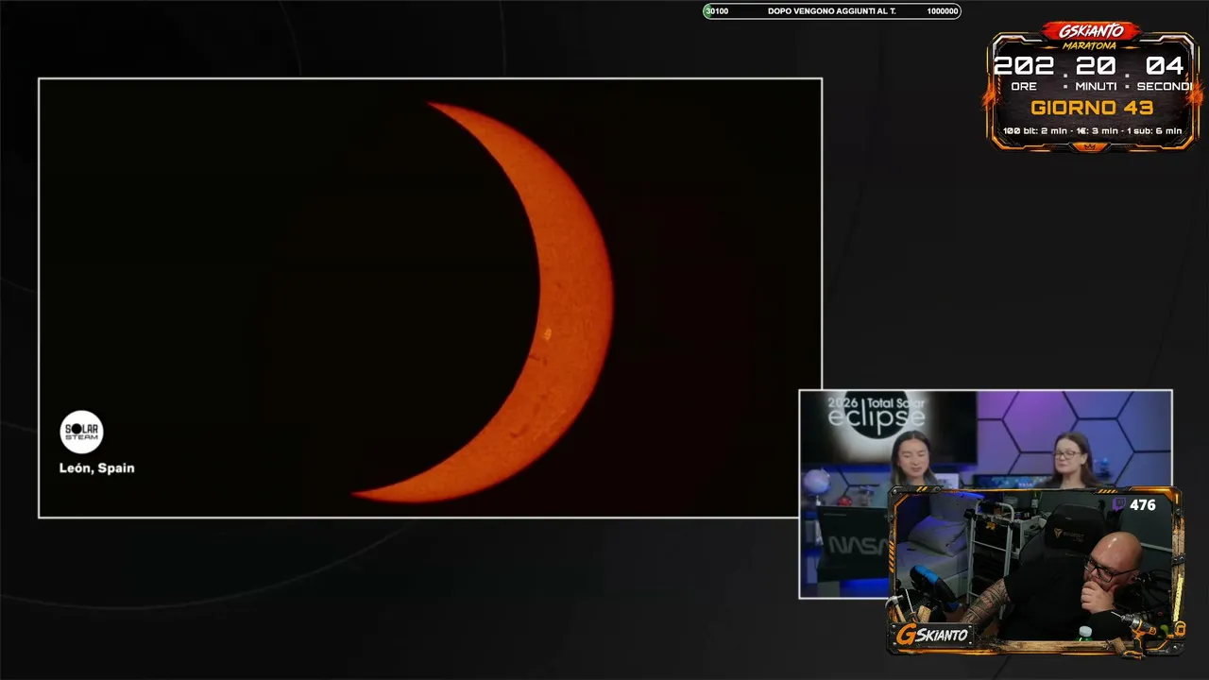Click the 'León, Spain' location caption
Viewport: 1209px width, 680px height.
pos(97,467)
